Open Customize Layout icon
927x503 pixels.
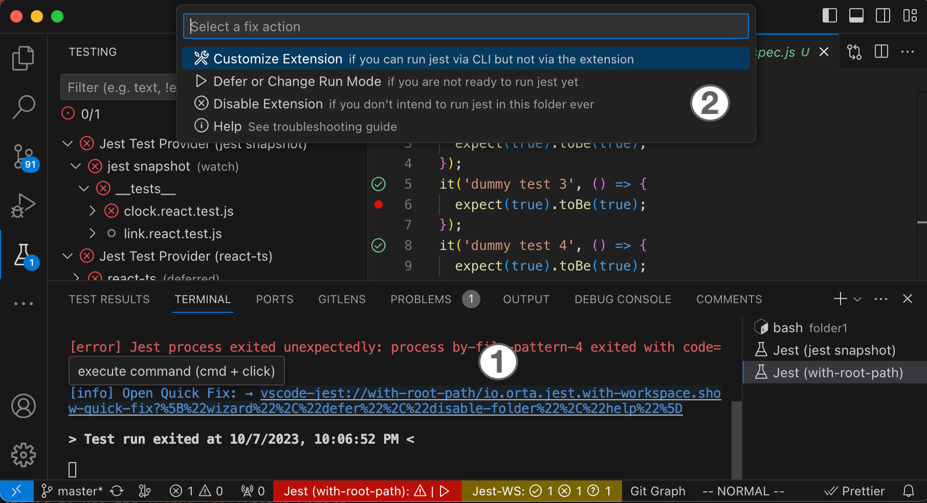(x=910, y=16)
